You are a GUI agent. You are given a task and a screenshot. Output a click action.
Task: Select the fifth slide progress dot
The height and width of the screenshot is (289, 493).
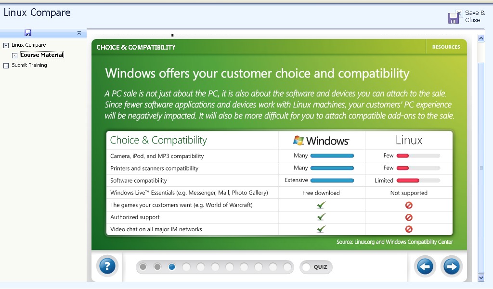[201, 267]
